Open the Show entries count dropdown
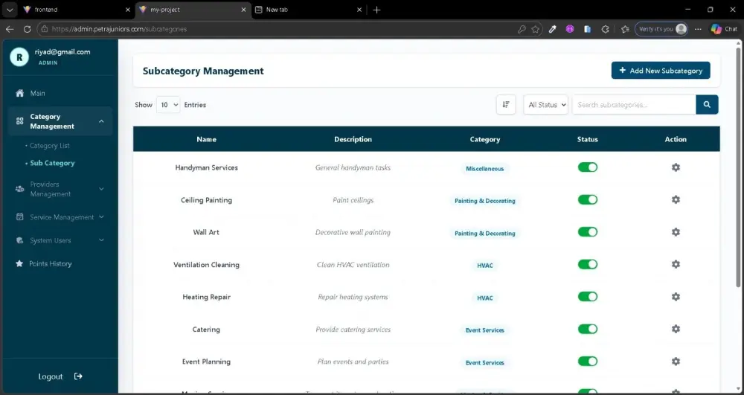This screenshot has height=395, width=744. tap(168, 105)
